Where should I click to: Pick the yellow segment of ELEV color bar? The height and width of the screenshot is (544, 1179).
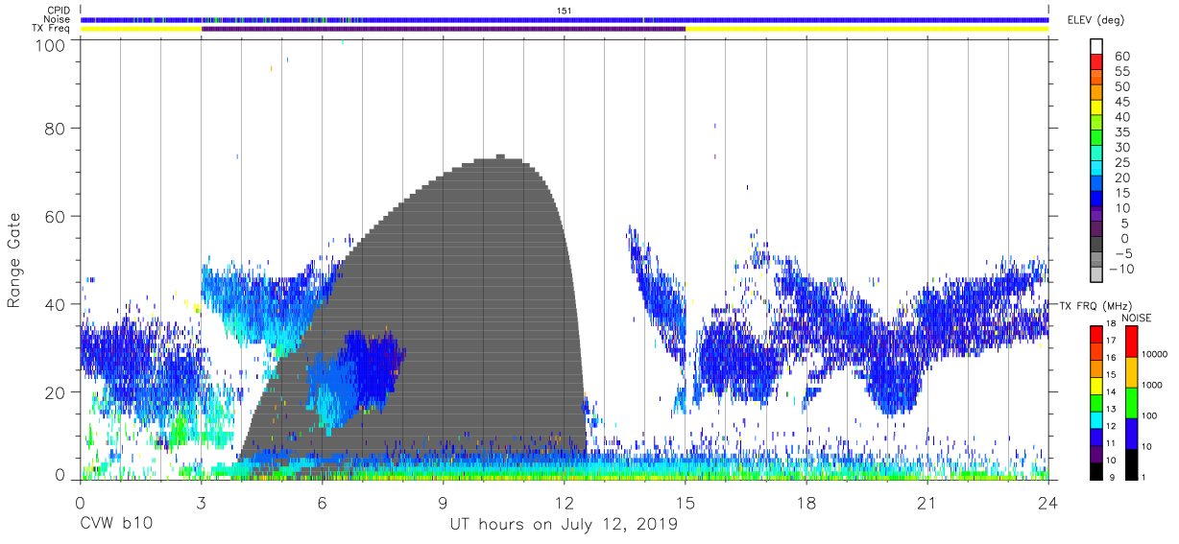(x=1096, y=108)
